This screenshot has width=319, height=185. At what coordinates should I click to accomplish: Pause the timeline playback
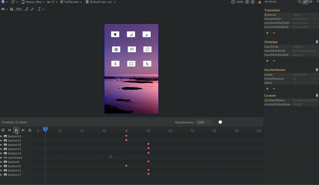coord(16,130)
